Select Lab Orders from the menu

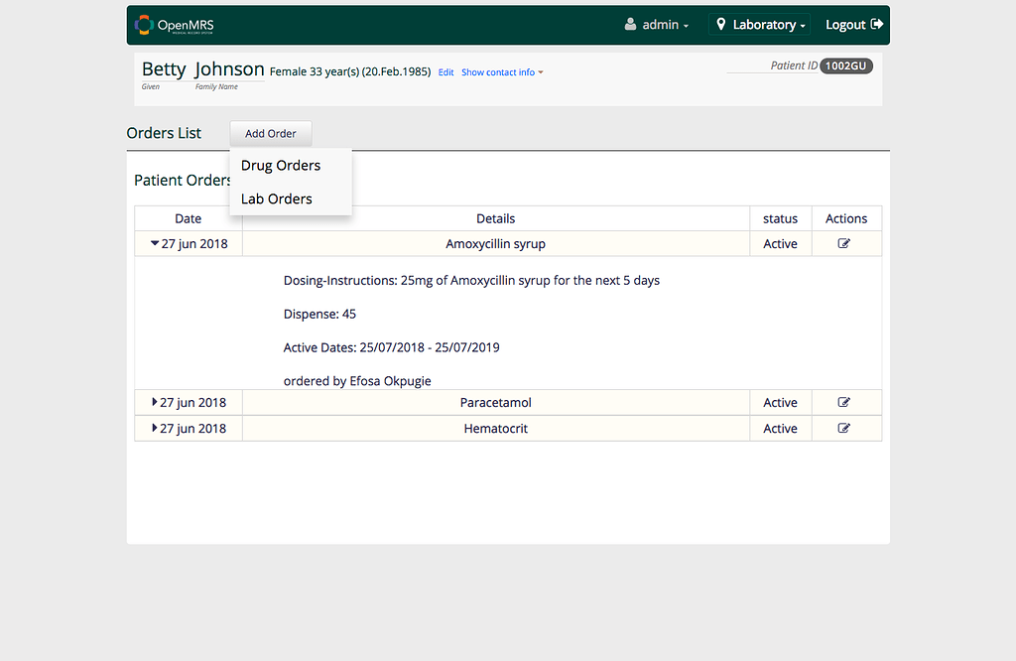(276, 198)
